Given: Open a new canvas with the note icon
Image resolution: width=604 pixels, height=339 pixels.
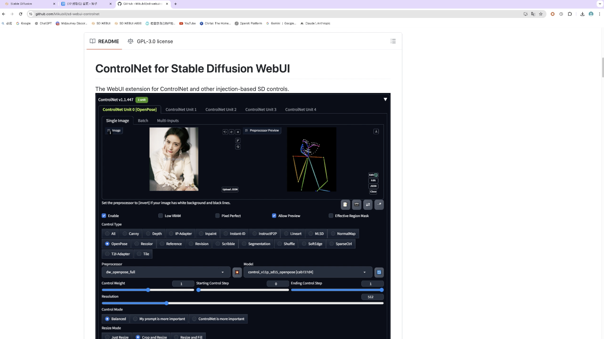Looking at the screenshot, I should click(345, 204).
